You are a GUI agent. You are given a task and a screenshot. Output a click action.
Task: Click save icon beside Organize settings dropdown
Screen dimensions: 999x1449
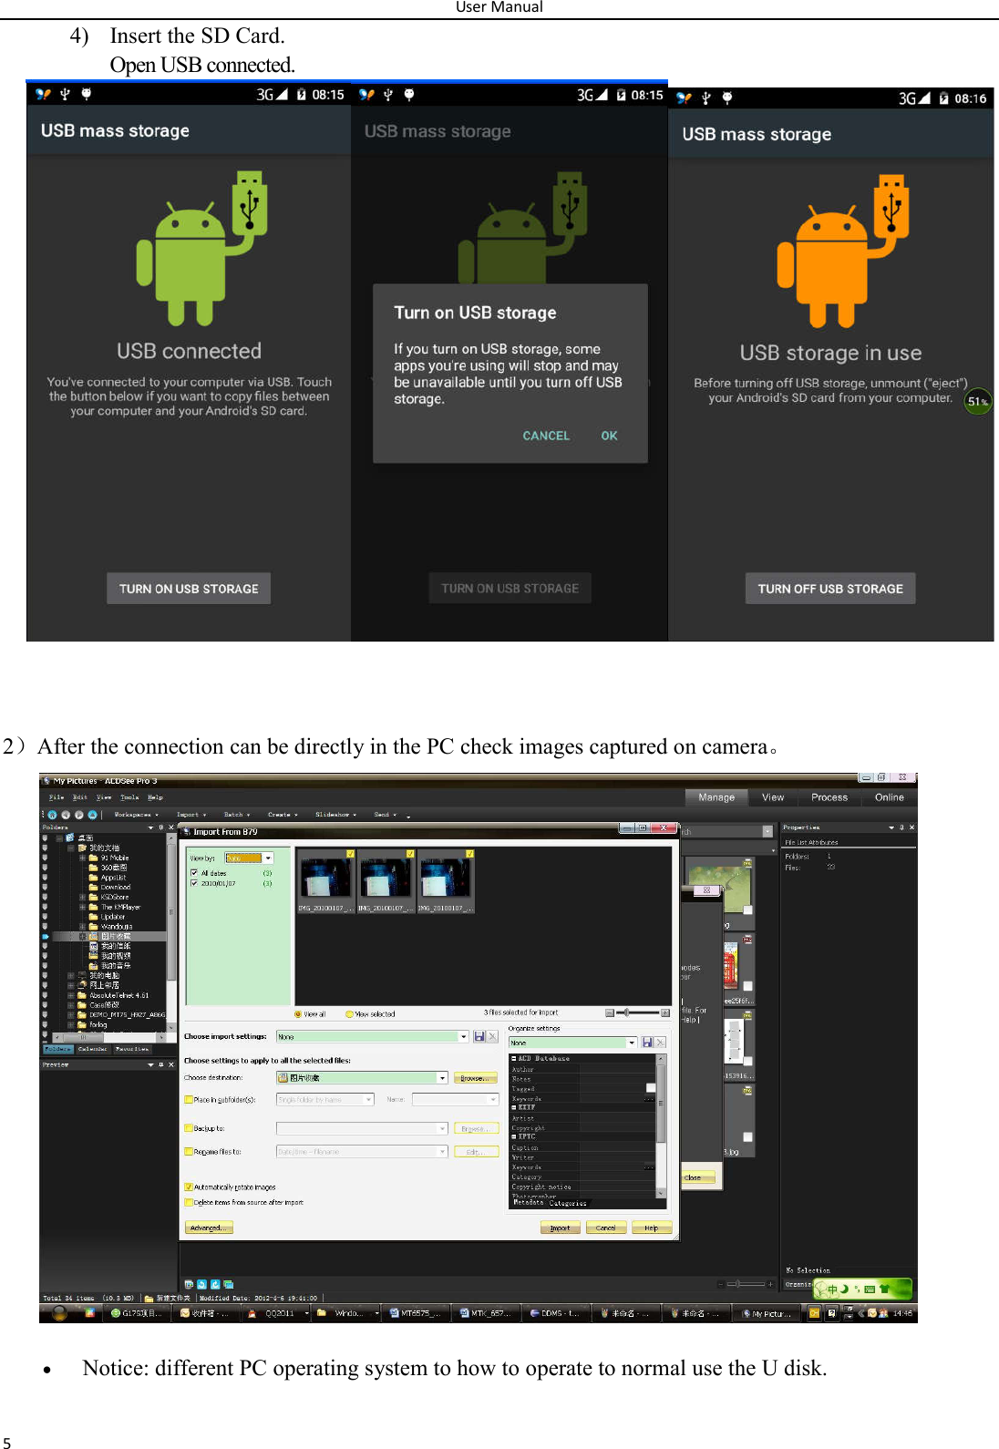(647, 1043)
